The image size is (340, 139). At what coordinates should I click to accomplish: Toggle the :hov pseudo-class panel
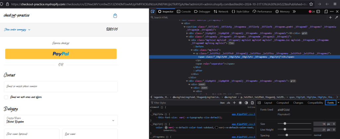pyautogui.click(x=222, y=103)
